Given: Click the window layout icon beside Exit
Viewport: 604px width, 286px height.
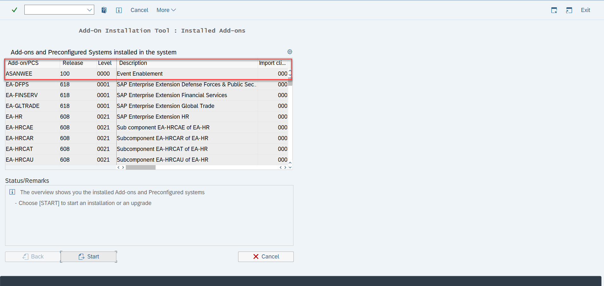Looking at the screenshot, I should tap(569, 10).
